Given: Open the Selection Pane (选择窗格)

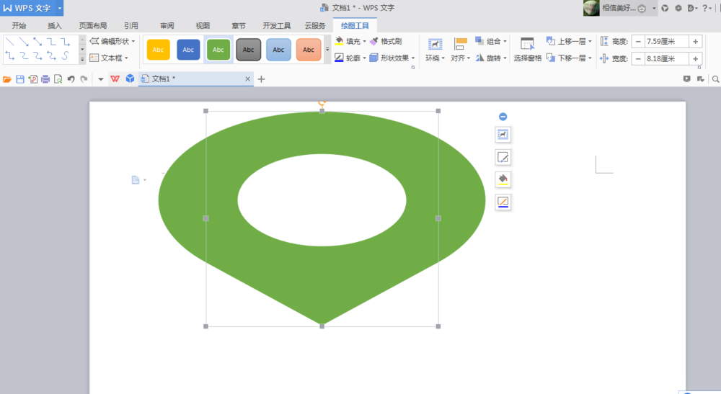Looking at the screenshot, I should coord(527,49).
